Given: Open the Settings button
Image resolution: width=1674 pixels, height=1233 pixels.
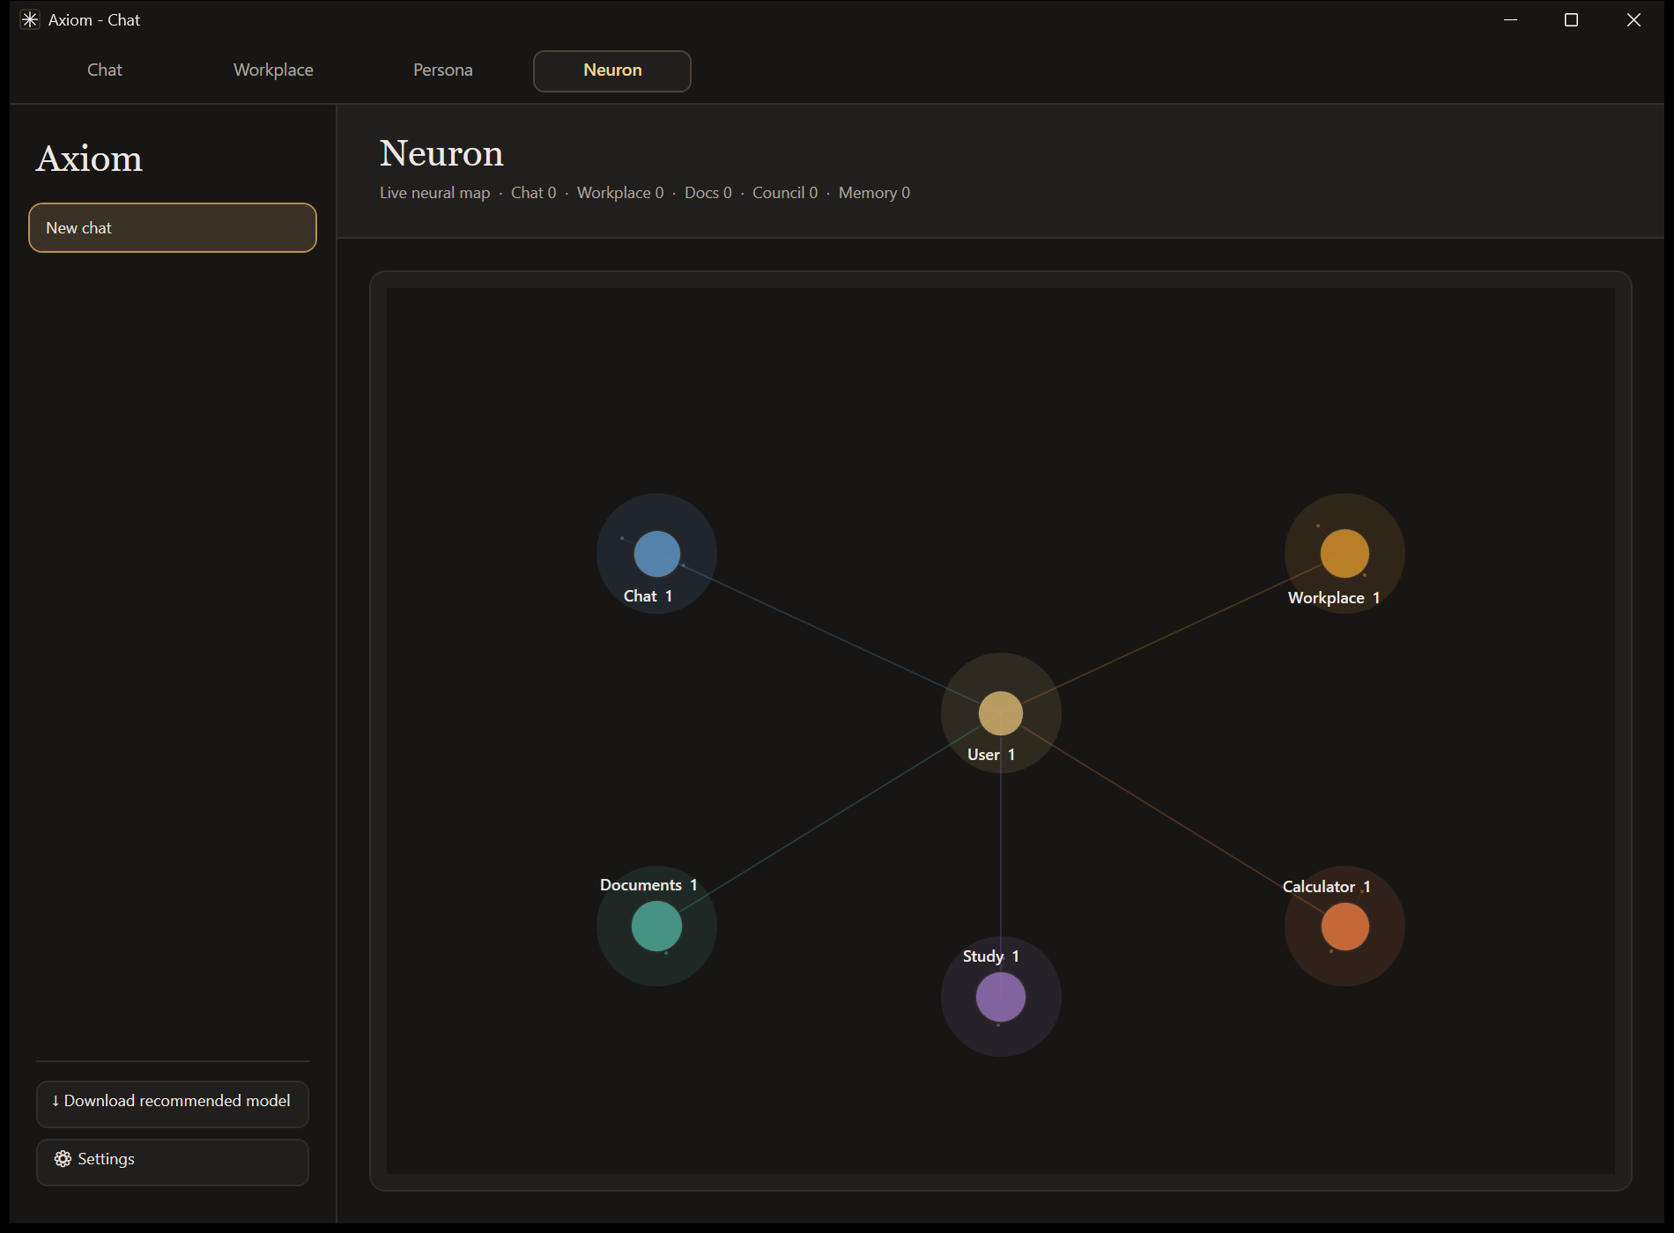Looking at the screenshot, I should click(173, 1162).
